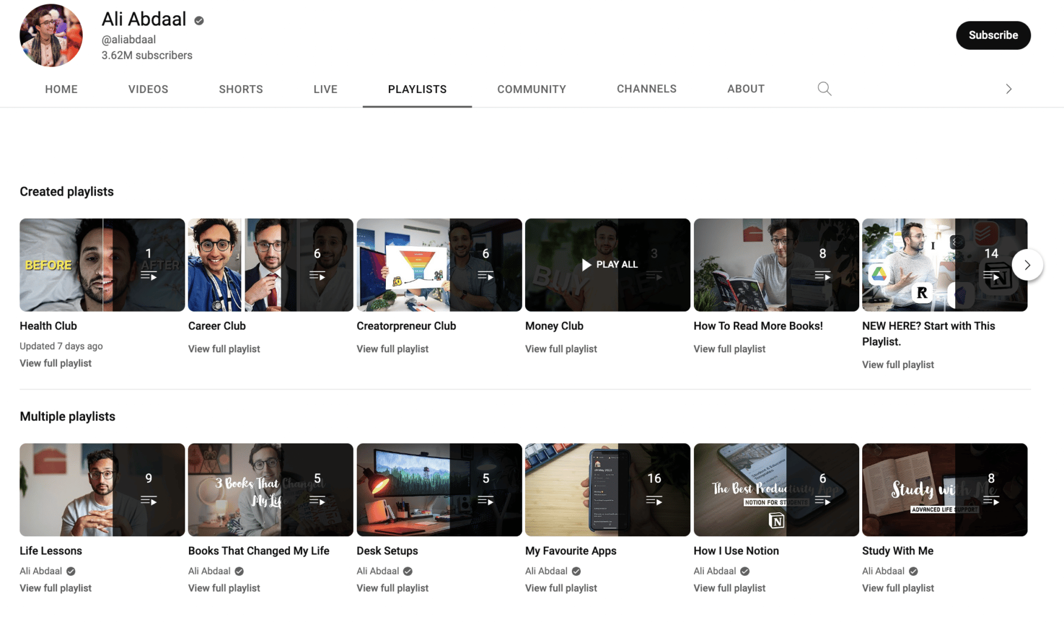Click Books That Changed My Life queue icon

click(x=317, y=501)
